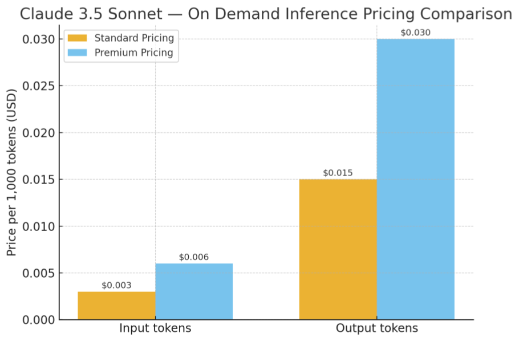Click the 0.010 y-axis tick label

tap(38, 226)
